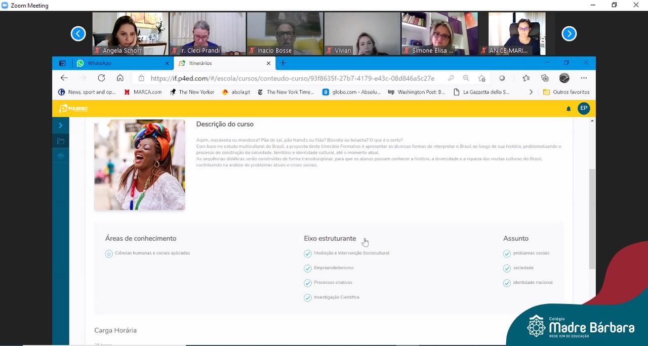This screenshot has width=648, height=346.
Task: Open The New Yorker bookmark
Action: click(192, 92)
